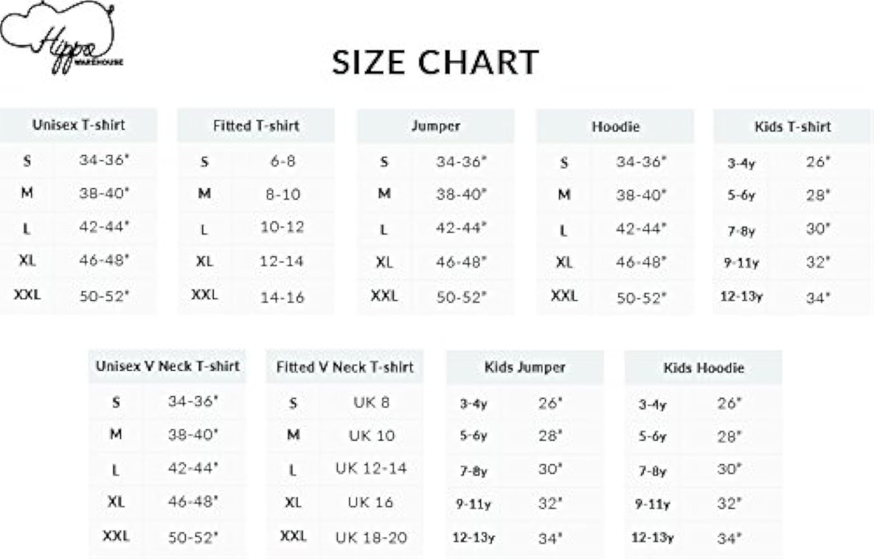Image resolution: width=874 pixels, height=559 pixels.
Task: Click the 6-8 value in Fitted T-shirt
Action: 282,162
